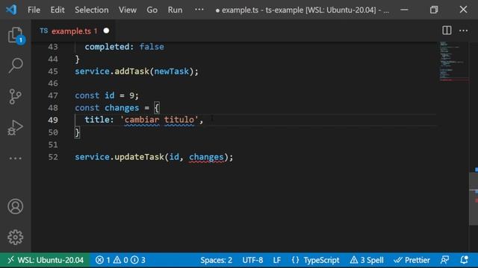Change end of line sequence LF
Image resolution: width=478 pixels, height=268 pixels.
click(277, 260)
